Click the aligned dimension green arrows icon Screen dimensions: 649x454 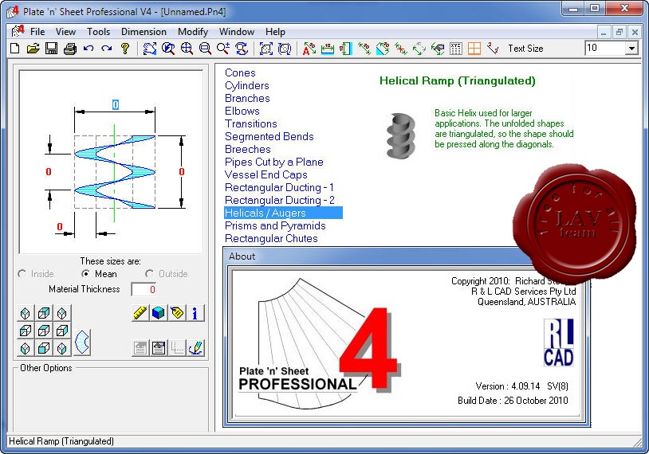[364, 49]
